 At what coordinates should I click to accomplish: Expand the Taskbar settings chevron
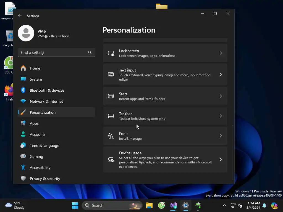point(221,116)
